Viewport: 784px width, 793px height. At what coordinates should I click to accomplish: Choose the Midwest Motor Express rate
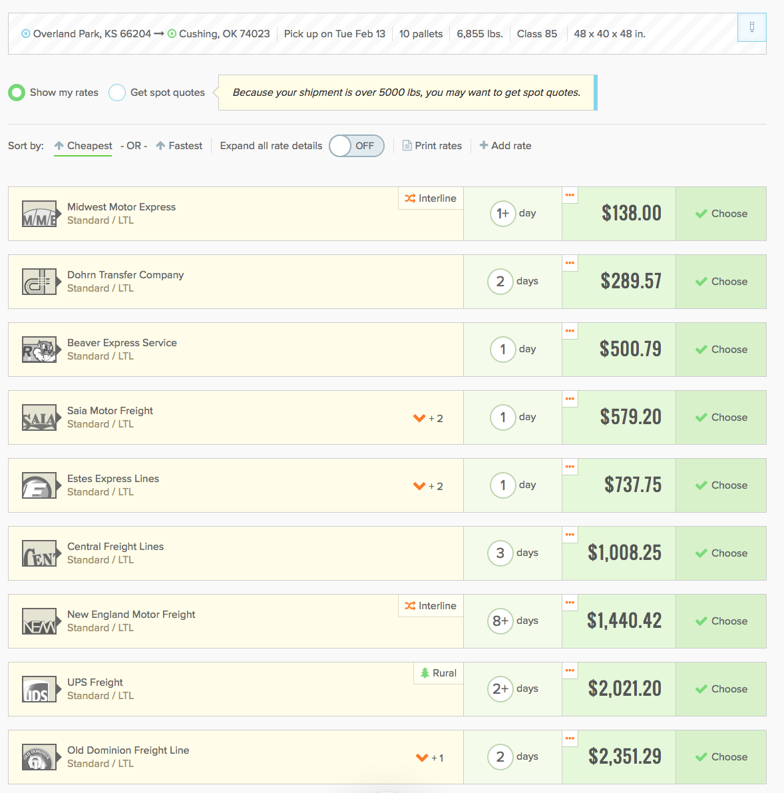coord(721,214)
